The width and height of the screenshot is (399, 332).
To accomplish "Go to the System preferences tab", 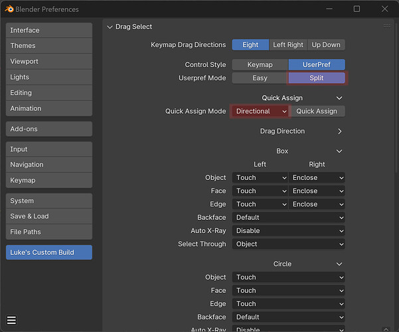I will pos(49,201).
